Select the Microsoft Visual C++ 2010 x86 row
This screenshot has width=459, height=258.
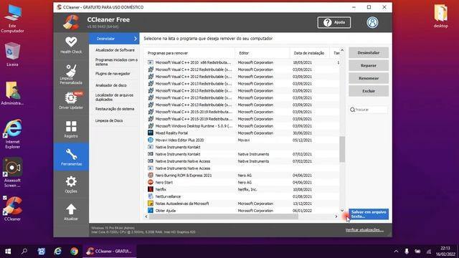(242, 62)
